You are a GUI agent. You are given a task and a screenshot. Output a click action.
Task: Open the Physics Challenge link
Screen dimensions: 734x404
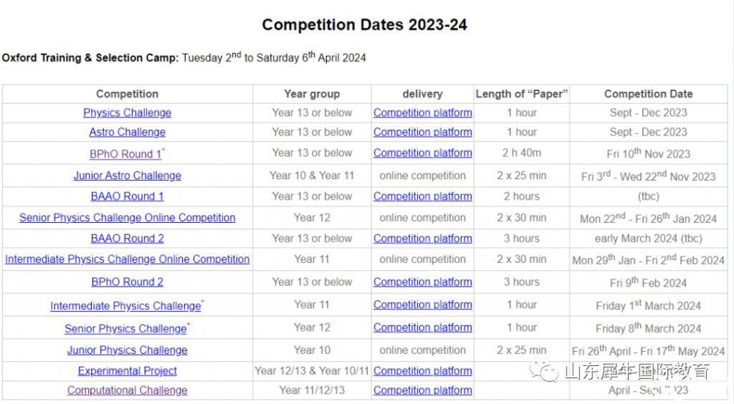[x=127, y=112]
